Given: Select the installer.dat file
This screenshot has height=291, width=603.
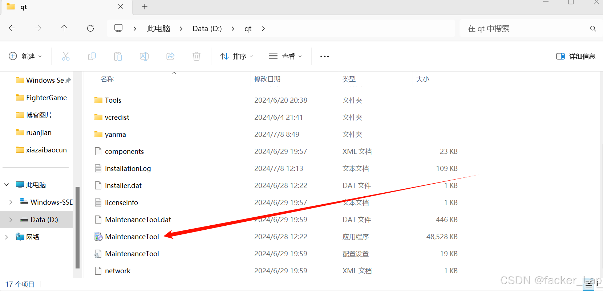Looking at the screenshot, I should pyautogui.click(x=123, y=185).
